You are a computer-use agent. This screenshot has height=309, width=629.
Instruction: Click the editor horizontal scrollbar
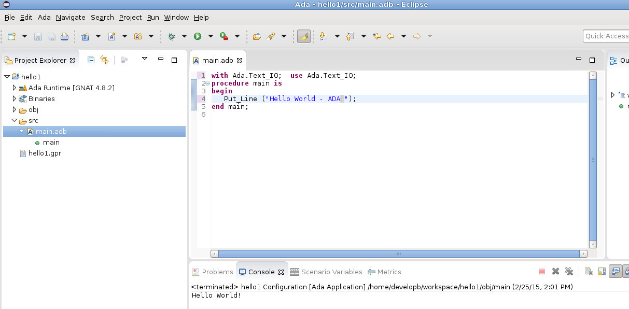point(399,254)
